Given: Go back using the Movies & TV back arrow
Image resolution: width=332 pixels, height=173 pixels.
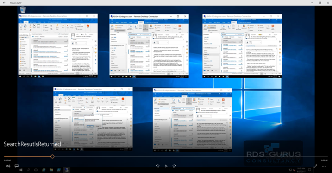Looking at the screenshot, I should 4,3.
